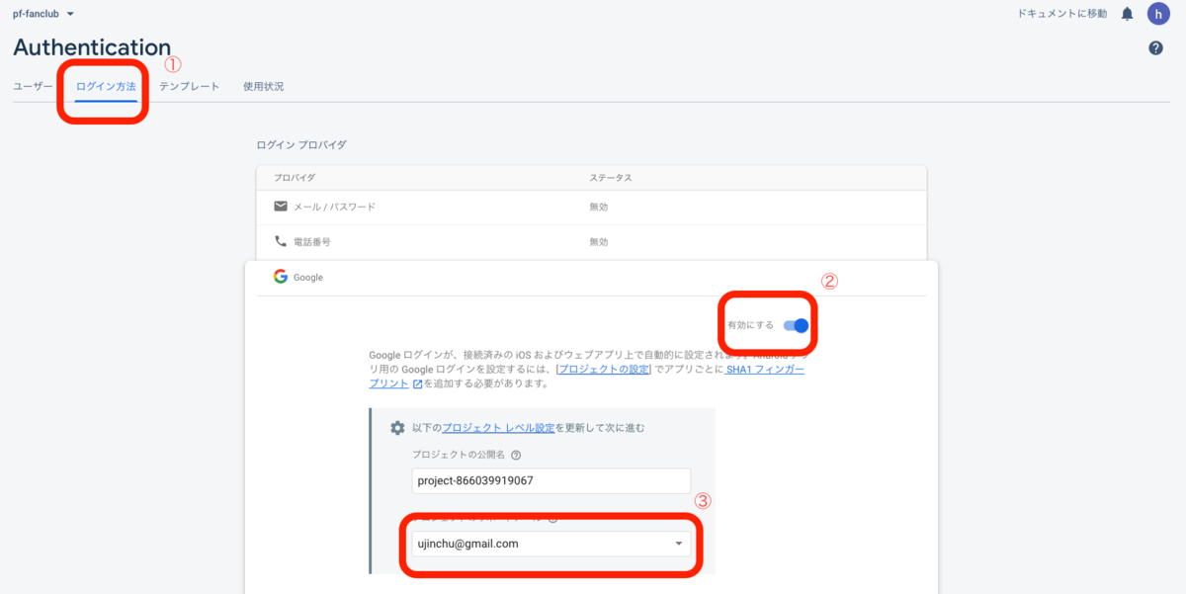This screenshot has width=1186, height=594.
Task: Click the Google provider G icon
Action: 280,276
